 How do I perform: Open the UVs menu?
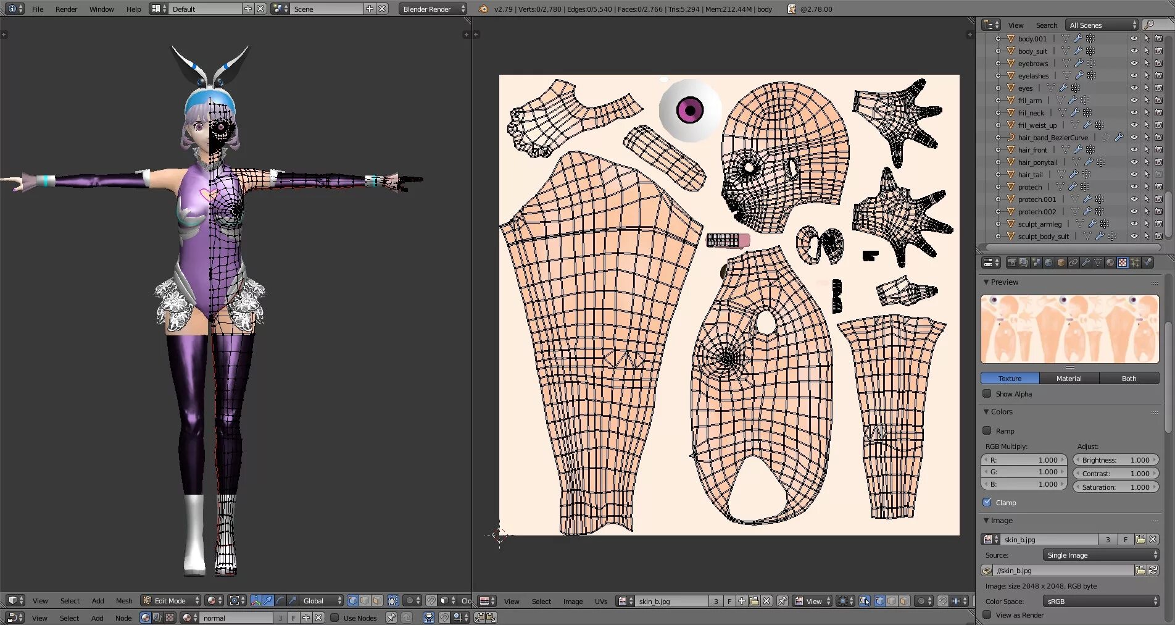point(600,601)
